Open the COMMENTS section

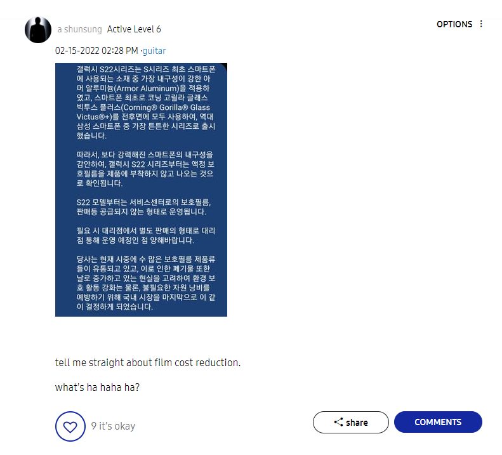(438, 422)
